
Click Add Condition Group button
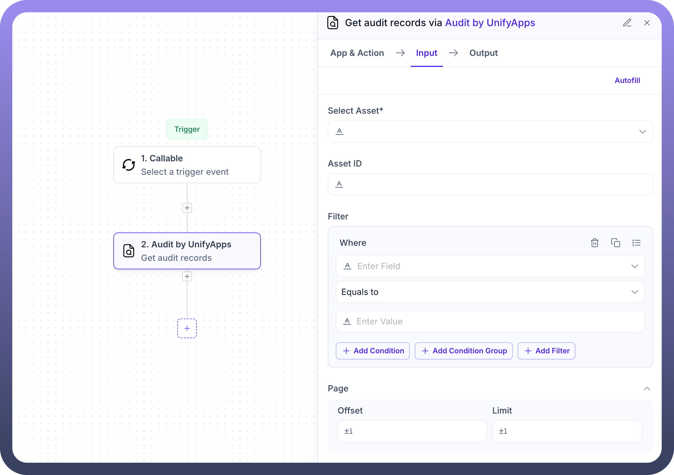point(464,351)
